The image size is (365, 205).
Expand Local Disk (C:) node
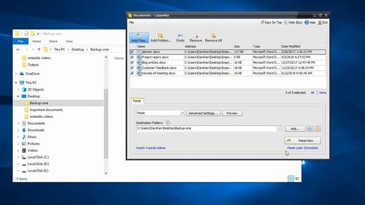(18, 157)
